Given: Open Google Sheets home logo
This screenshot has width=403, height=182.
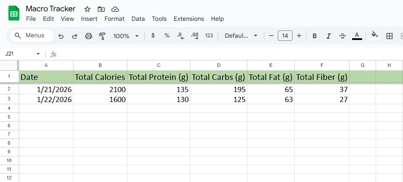Looking at the screenshot, I should click(x=14, y=13).
